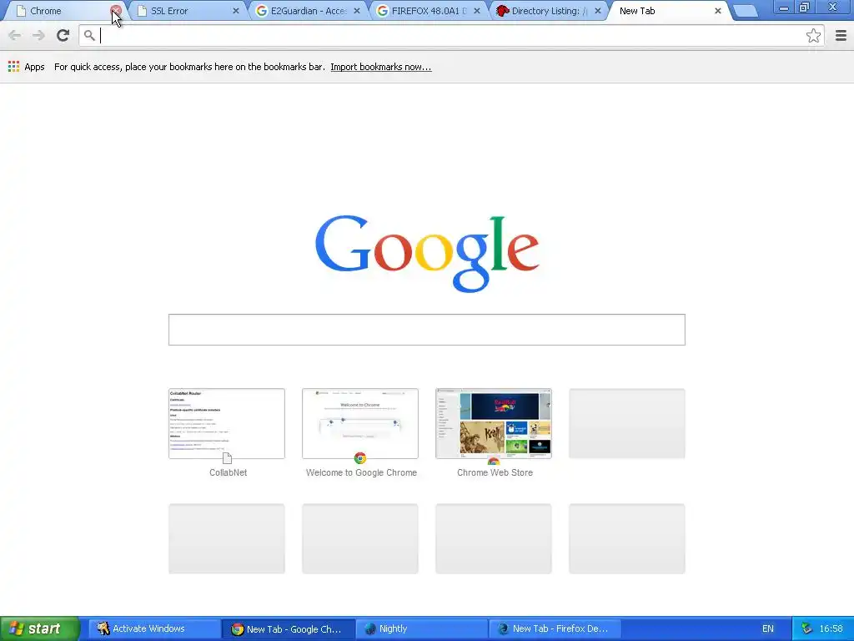Image resolution: width=854 pixels, height=641 pixels.
Task: Click the 16:58 taskbar clock
Action: pos(831,628)
